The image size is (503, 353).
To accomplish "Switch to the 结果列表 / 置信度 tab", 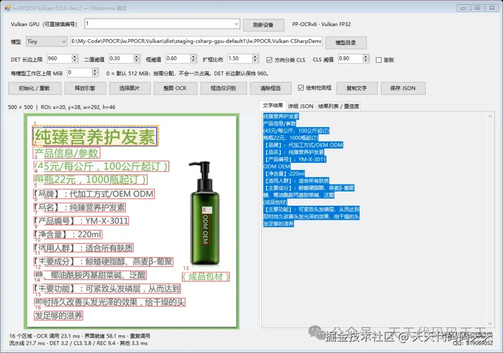I will point(339,107).
